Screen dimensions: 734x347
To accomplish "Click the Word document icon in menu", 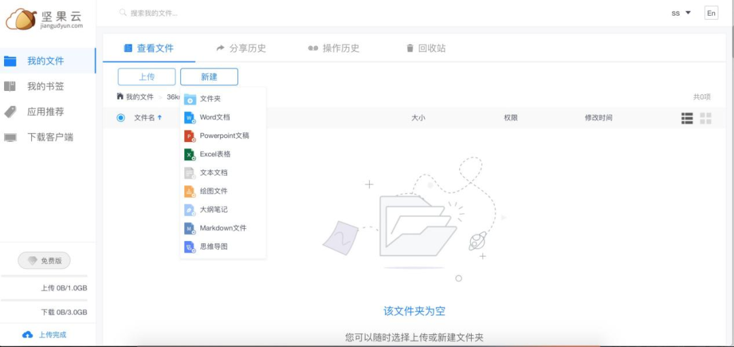I will 190,117.
